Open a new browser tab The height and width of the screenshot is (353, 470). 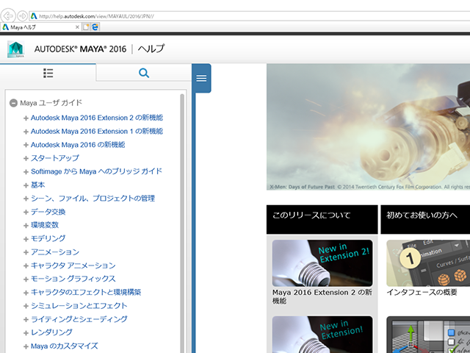[86, 27]
